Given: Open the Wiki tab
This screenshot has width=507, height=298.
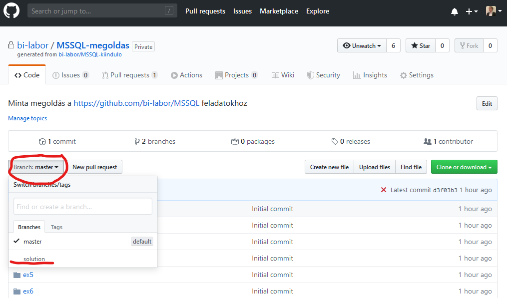Looking at the screenshot, I should point(283,75).
